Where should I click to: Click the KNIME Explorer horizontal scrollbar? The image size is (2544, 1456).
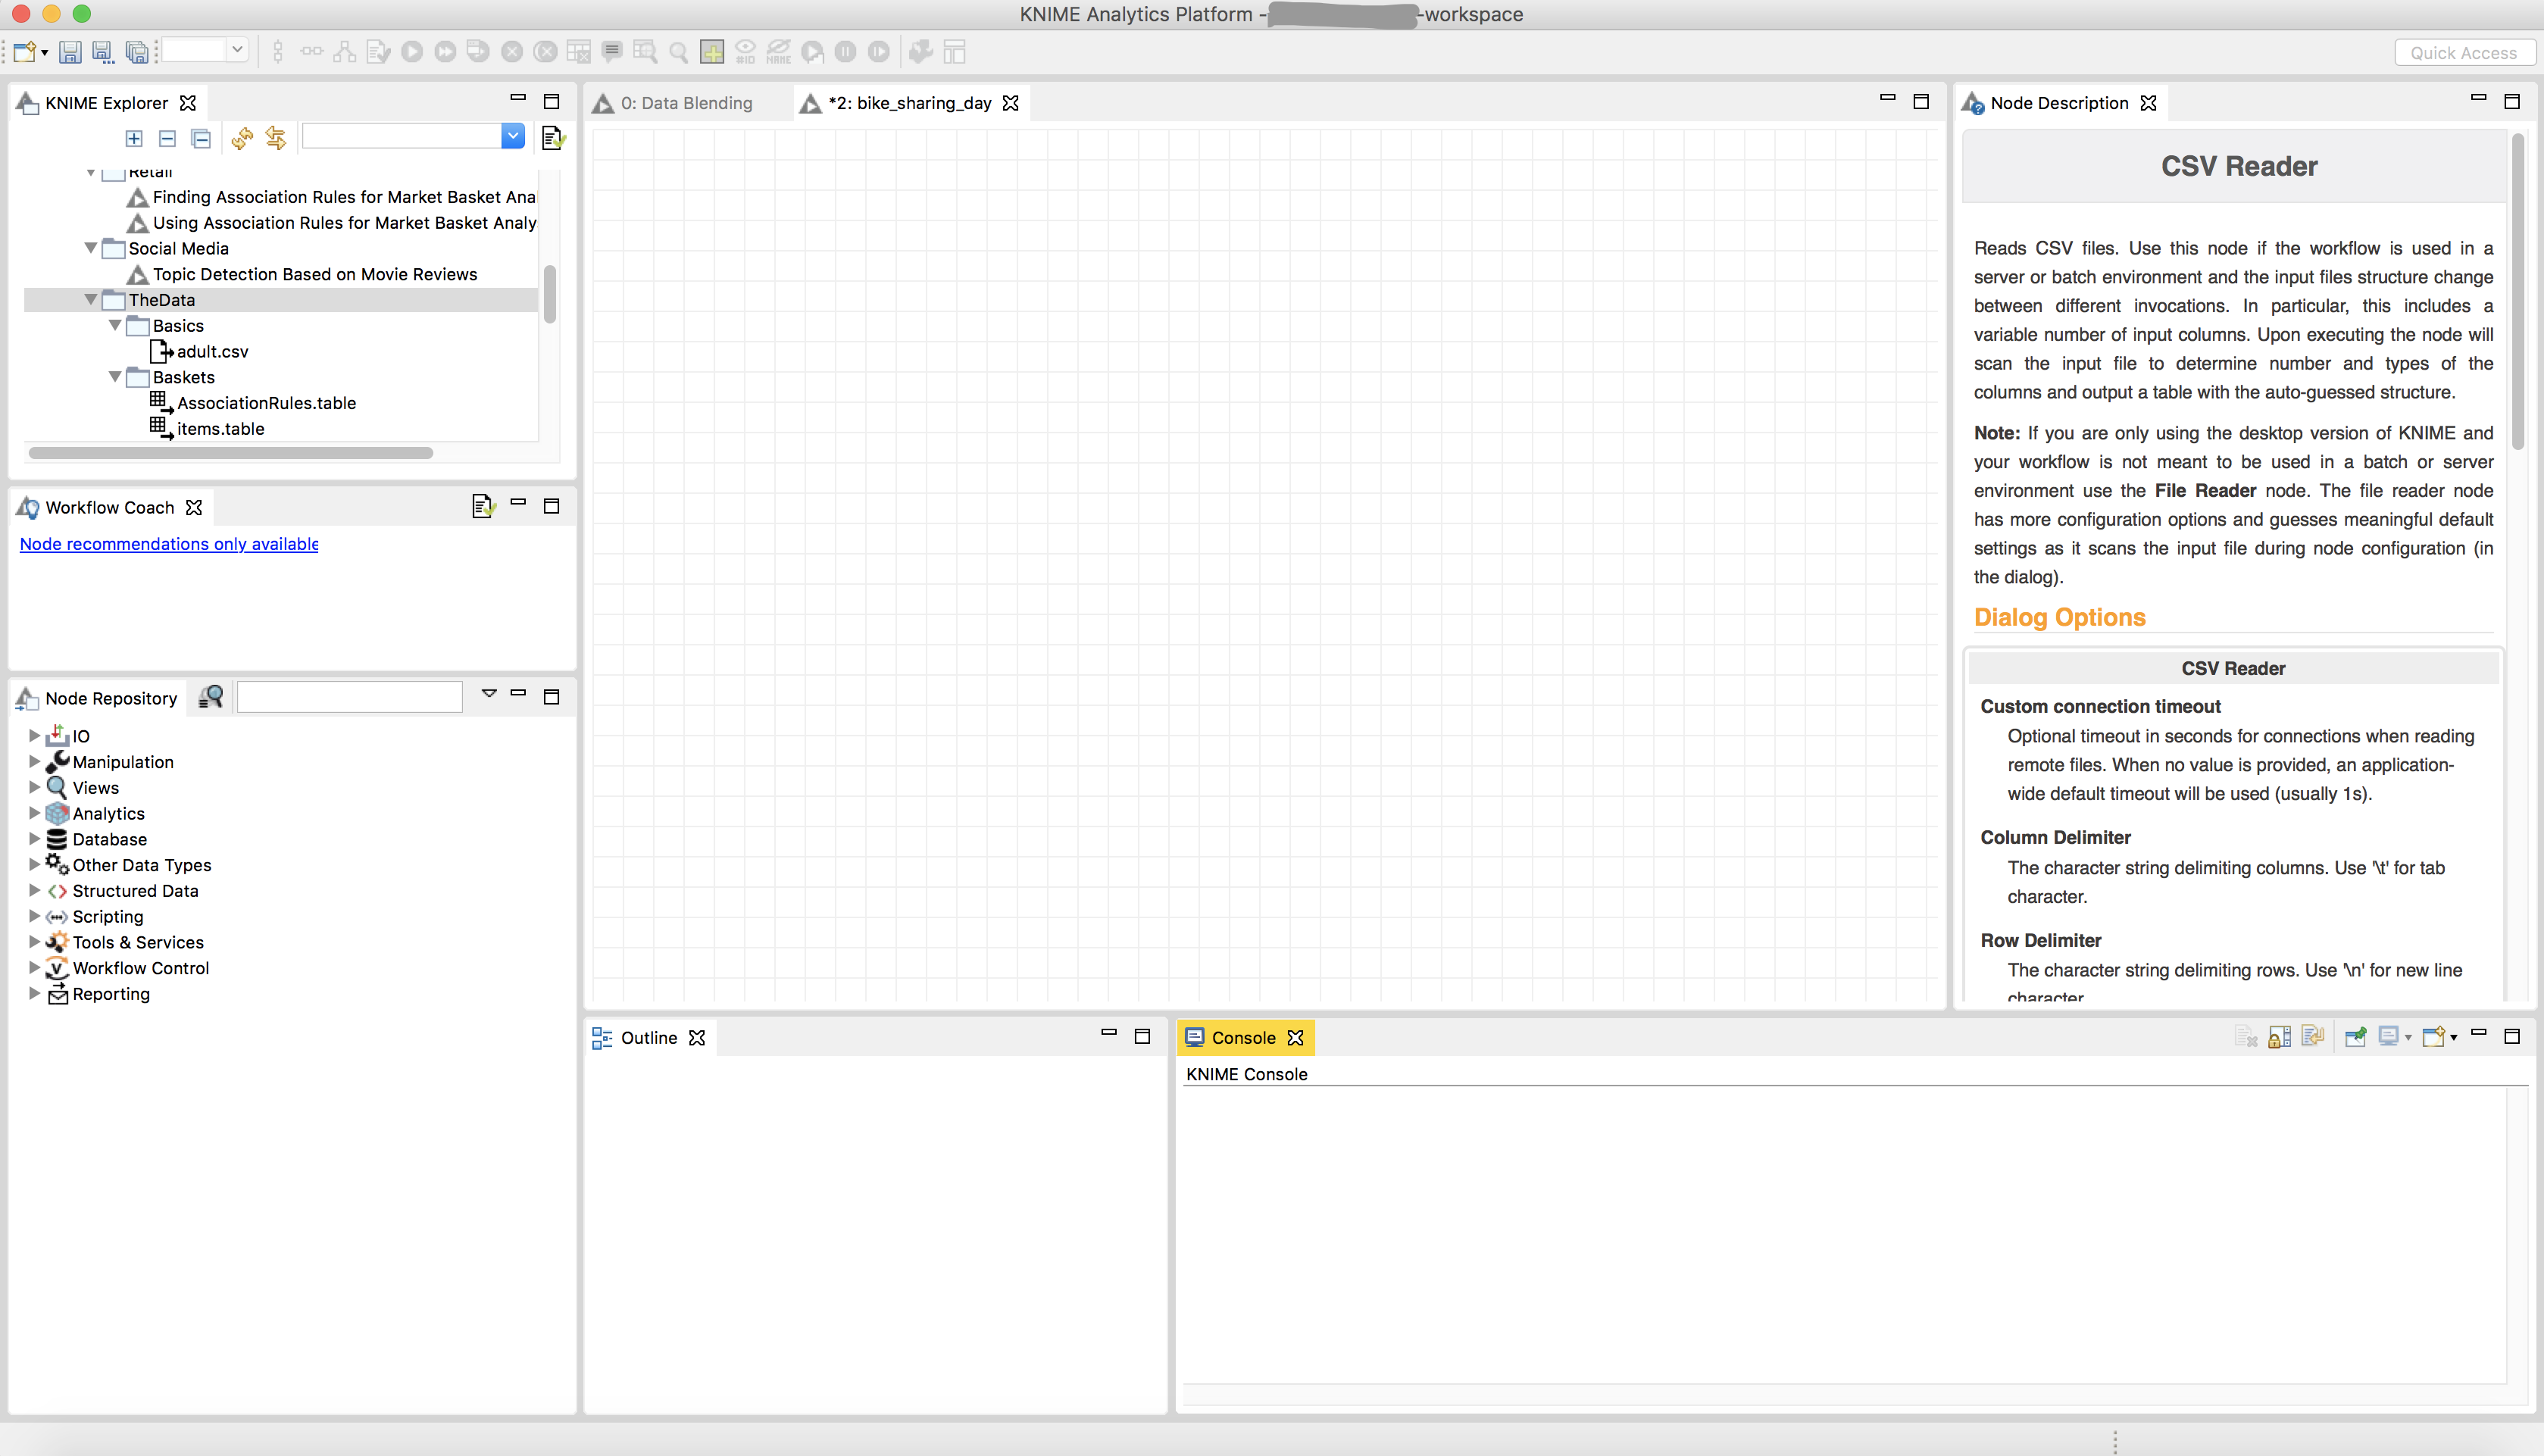point(231,453)
